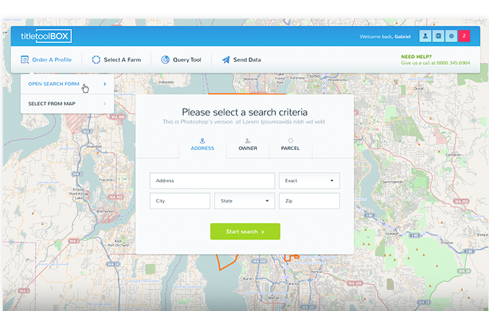This screenshot has height=311, width=489.
Task: Click the Order A Profile icon
Action: click(25, 60)
